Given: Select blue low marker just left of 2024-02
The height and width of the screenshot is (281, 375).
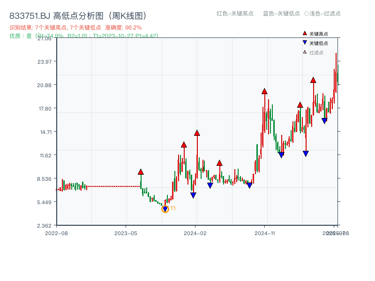Looking at the screenshot, I should pyautogui.click(x=194, y=195).
